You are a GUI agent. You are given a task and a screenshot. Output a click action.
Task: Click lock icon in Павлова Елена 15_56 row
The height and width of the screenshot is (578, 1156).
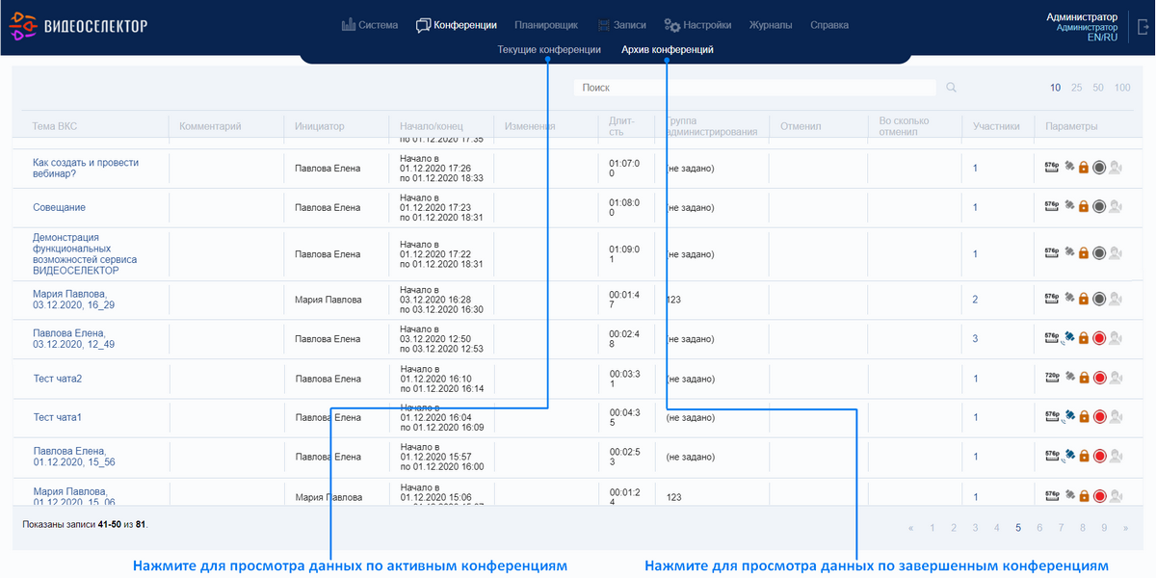click(1084, 456)
